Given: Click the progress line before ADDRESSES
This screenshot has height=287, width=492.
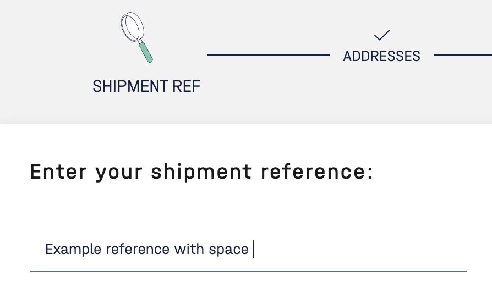Looking at the screenshot, I should pos(267,55).
